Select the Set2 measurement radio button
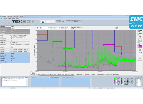The image size is (143, 104). click(x=61, y=22)
